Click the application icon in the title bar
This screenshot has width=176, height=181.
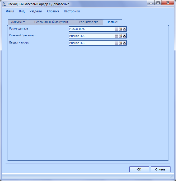[4, 4]
